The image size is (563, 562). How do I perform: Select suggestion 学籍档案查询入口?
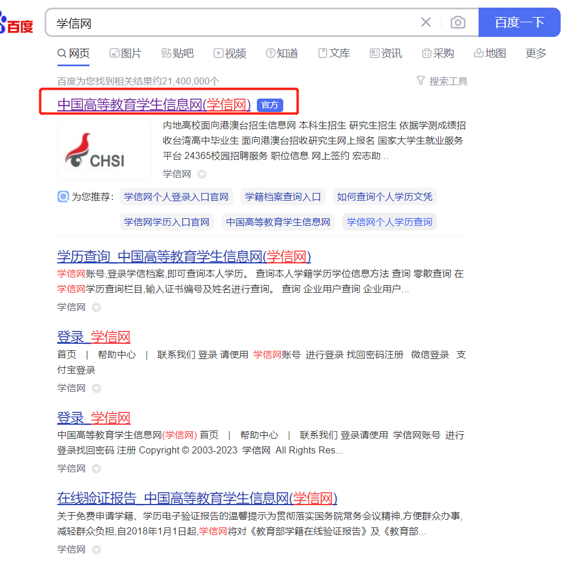click(283, 197)
